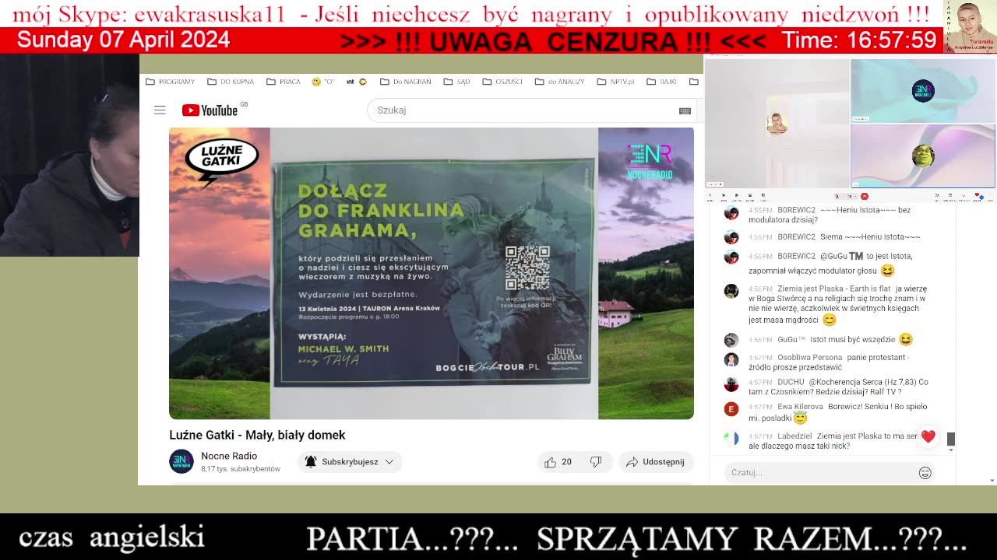Click the DUCHU username in chat
This screenshot has width=997, height=560.
click(x=791, y=382)
